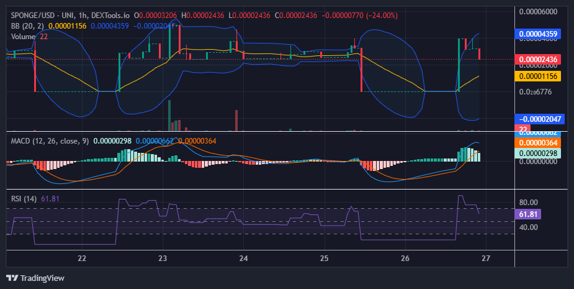Click the open price value 0.00003206
The width and height of the screenshot is (574, 289).
158,16
